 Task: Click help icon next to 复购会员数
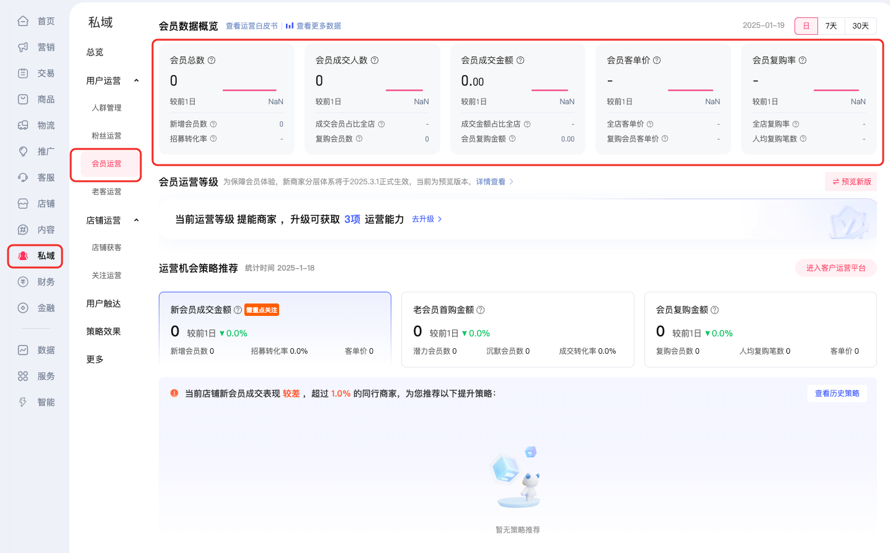click(x=359, y=139)
